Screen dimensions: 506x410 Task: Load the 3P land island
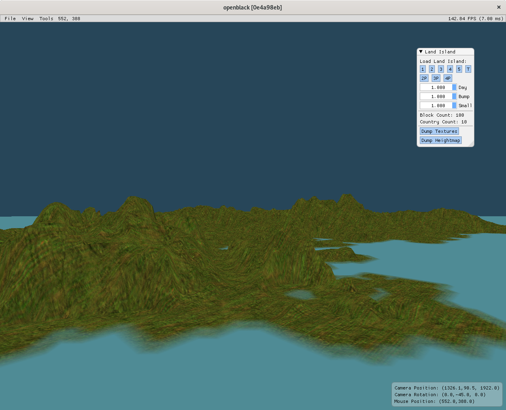click(x=436, y=78)
